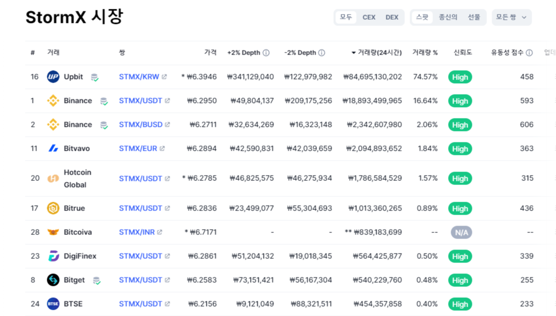Open the STMX/BUSD pair link
This screenshot has height=316, width=556.
click(141, 125)
